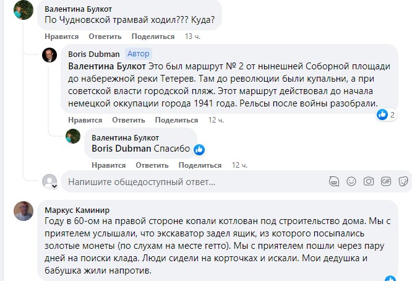This screenshot has width=412, height=281.
Task: Attach a photo via camera icon
Action: tap(369, 181)
